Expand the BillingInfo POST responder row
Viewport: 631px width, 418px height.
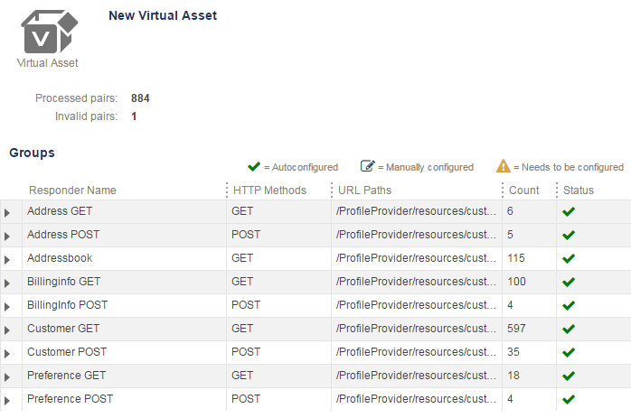7,307
